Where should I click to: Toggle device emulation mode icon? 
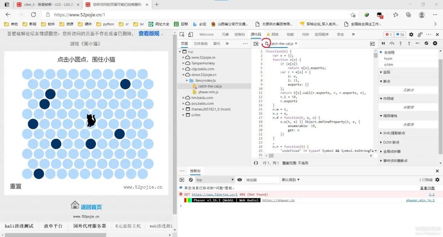coord(190,35)
